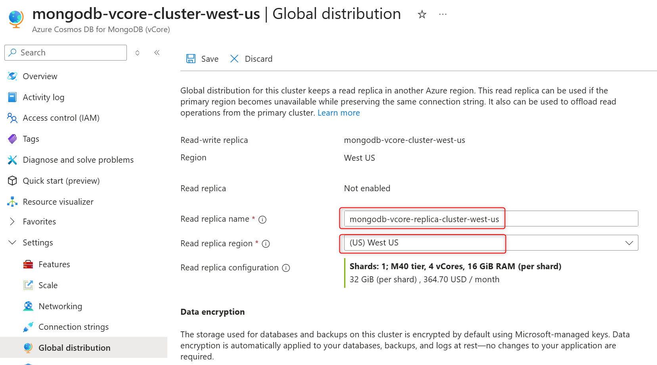Viewport: 657px width, 365px height.
Task: Click the Discard X icon
Action: coord(234,59)
